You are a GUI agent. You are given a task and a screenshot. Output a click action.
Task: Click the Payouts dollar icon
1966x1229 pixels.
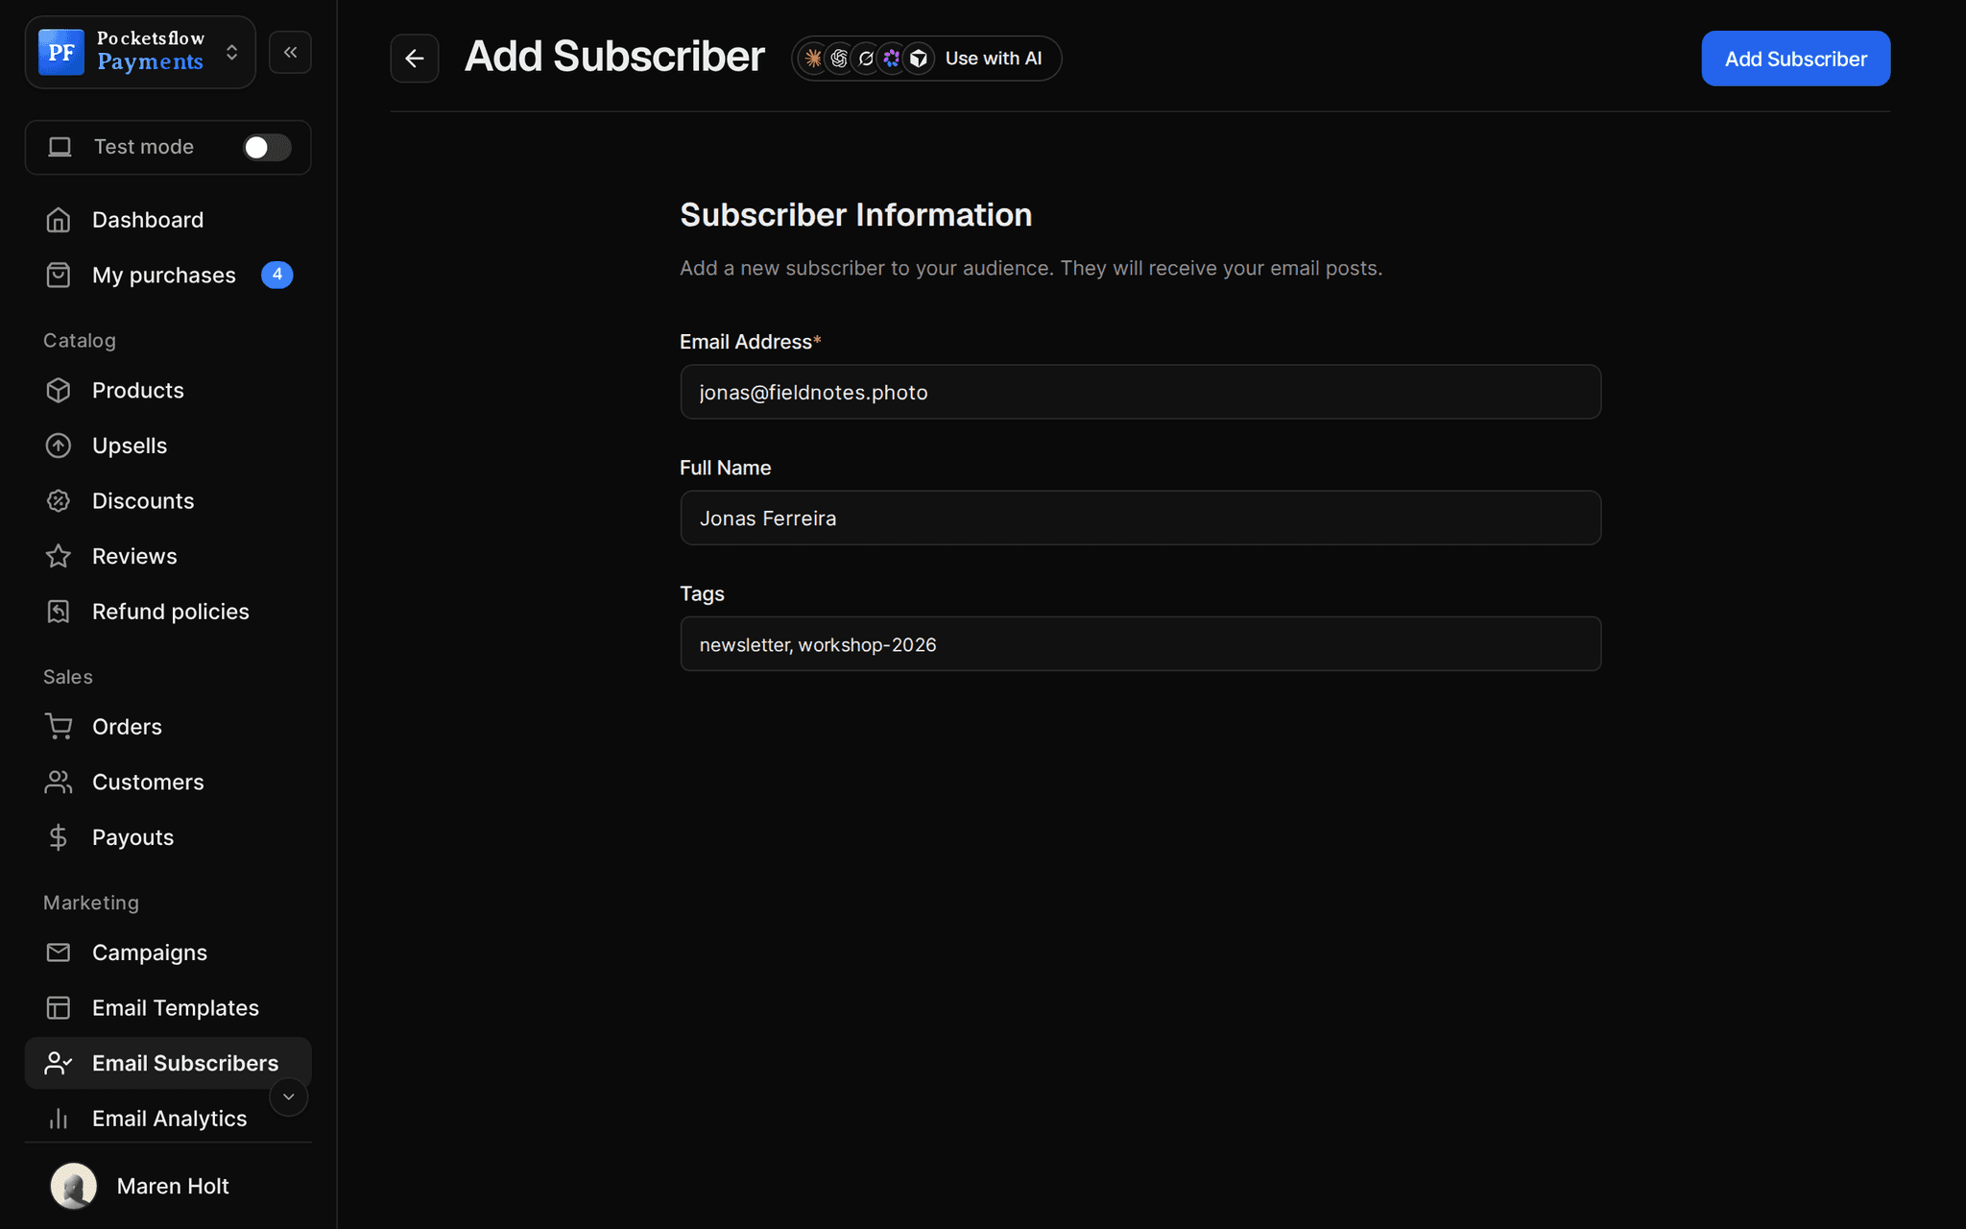click(59, 837)
